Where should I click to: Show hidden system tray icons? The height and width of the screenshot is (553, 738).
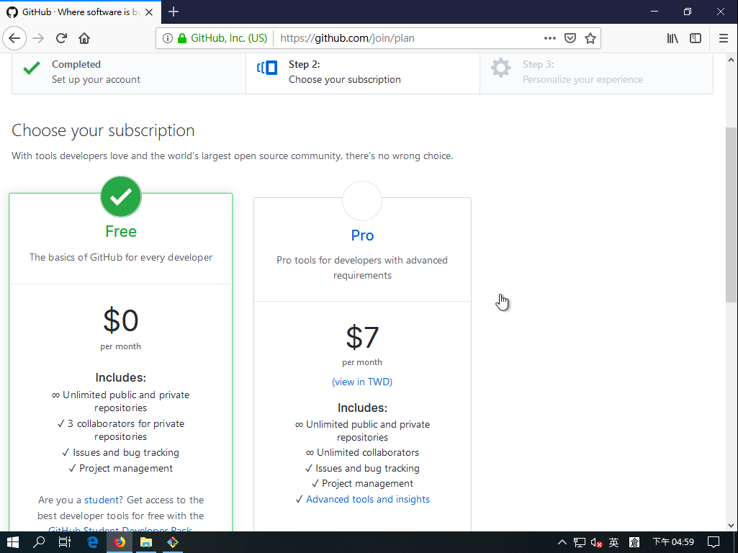(562, 542)
